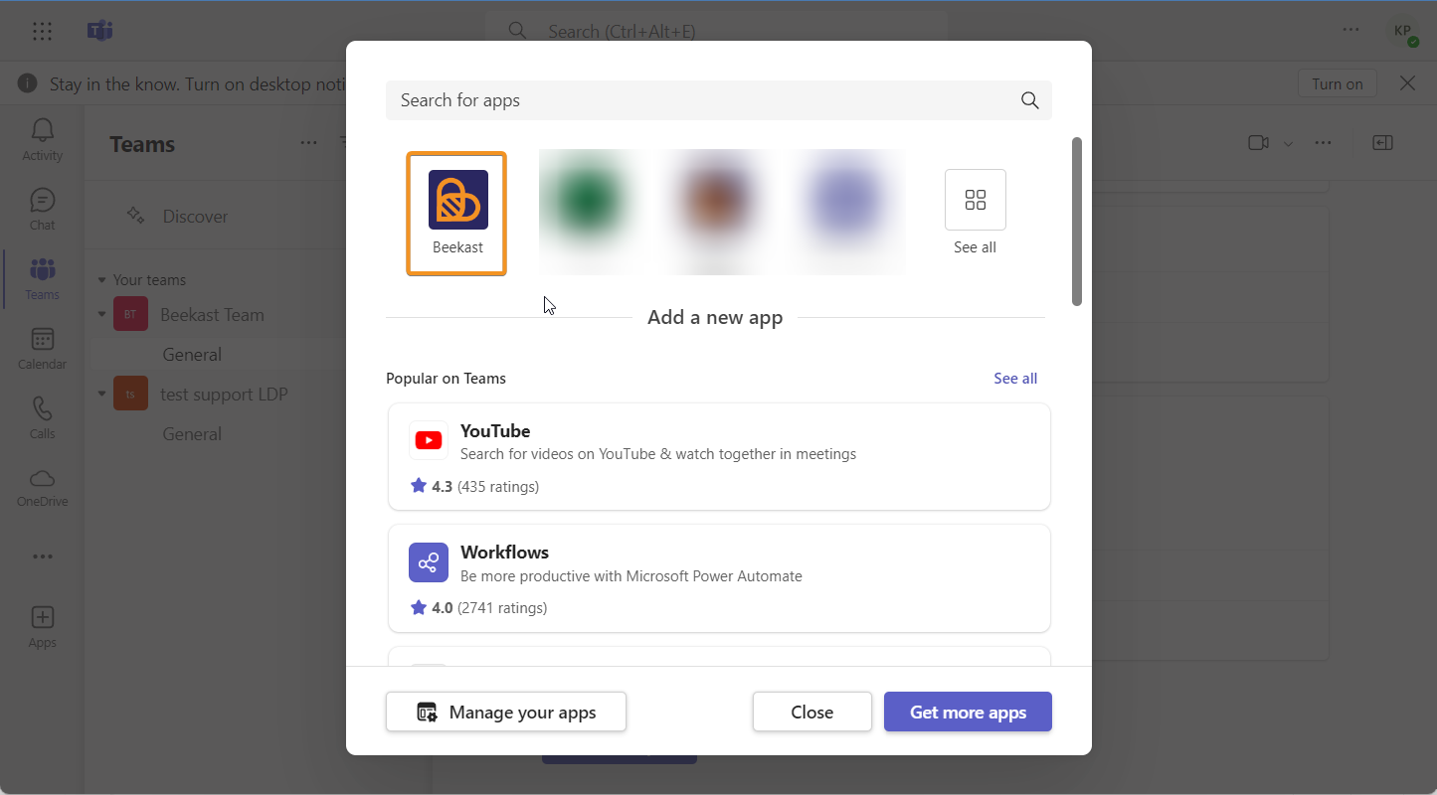Click the open pane icon in the channel header

point(1382,143)
